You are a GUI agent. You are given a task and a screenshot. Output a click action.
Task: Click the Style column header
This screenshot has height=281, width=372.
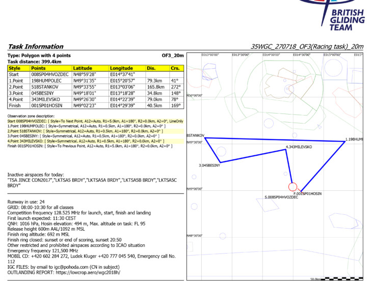[x=15, y=68]
